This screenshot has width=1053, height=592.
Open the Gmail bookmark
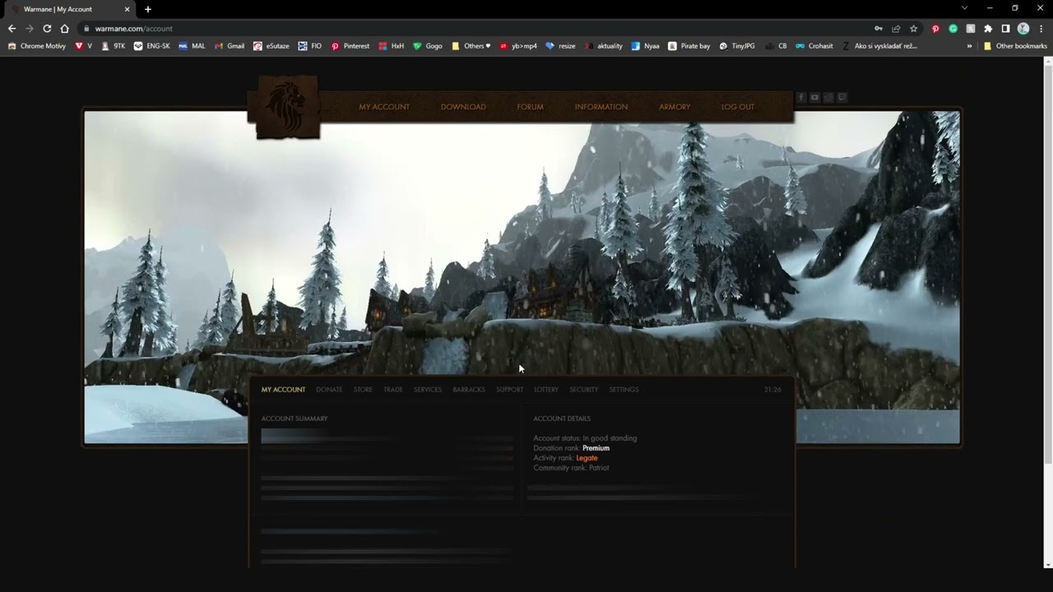230,46
